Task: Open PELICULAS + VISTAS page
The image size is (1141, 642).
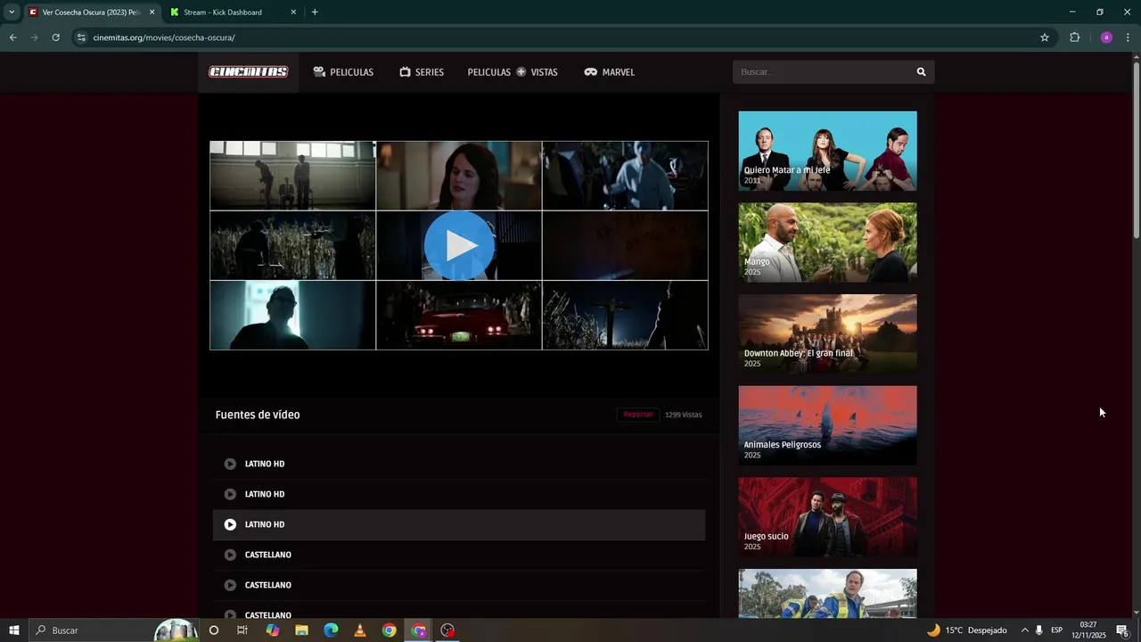Action: click(x=513, y=72)
